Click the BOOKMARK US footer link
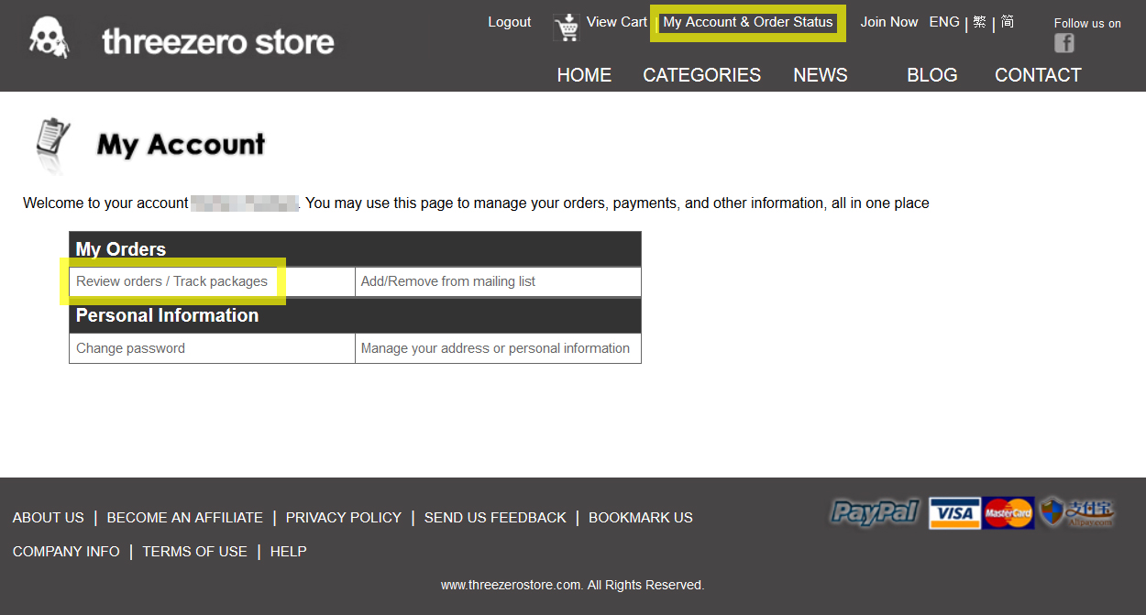 click(x=641, y=518)
